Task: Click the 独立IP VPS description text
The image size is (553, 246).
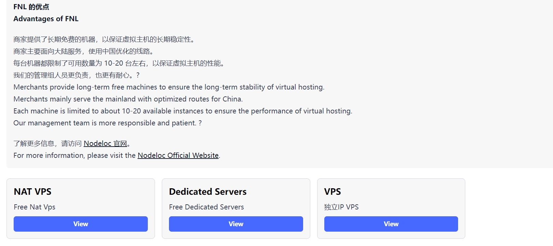Action: 341,207
